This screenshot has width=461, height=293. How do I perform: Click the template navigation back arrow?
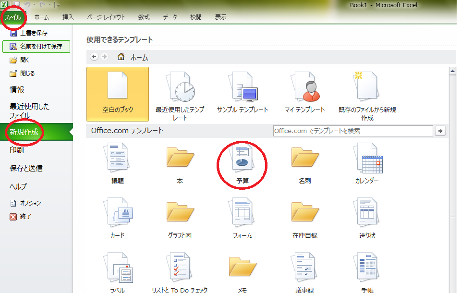(94, 57)
